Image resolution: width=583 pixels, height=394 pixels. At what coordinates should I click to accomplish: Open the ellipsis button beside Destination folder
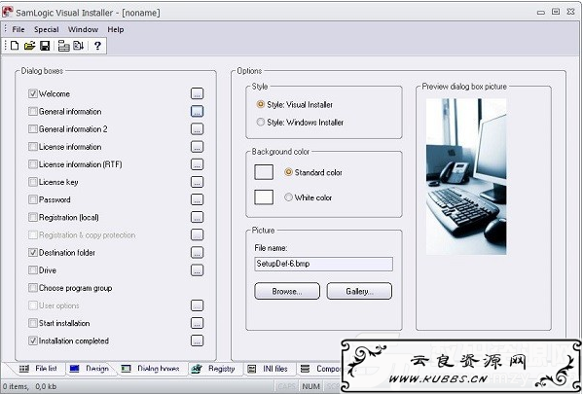(197, 252)
